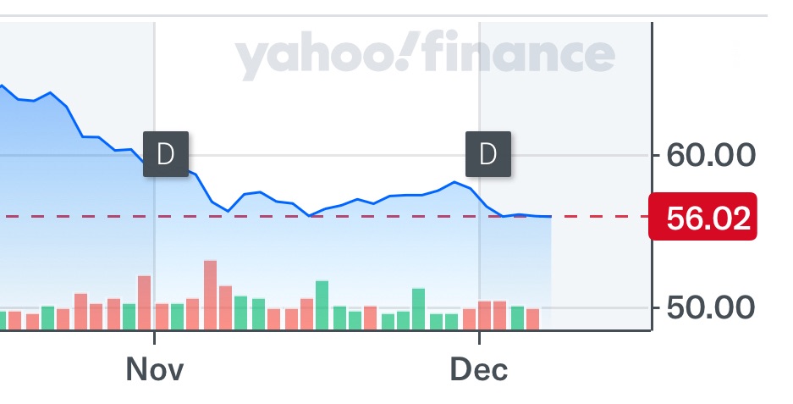
Task: Click the Dec tick mark on the date axis
Action: point(479,336)
